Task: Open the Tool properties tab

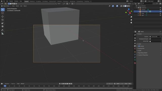Action: tap(135, 35)
